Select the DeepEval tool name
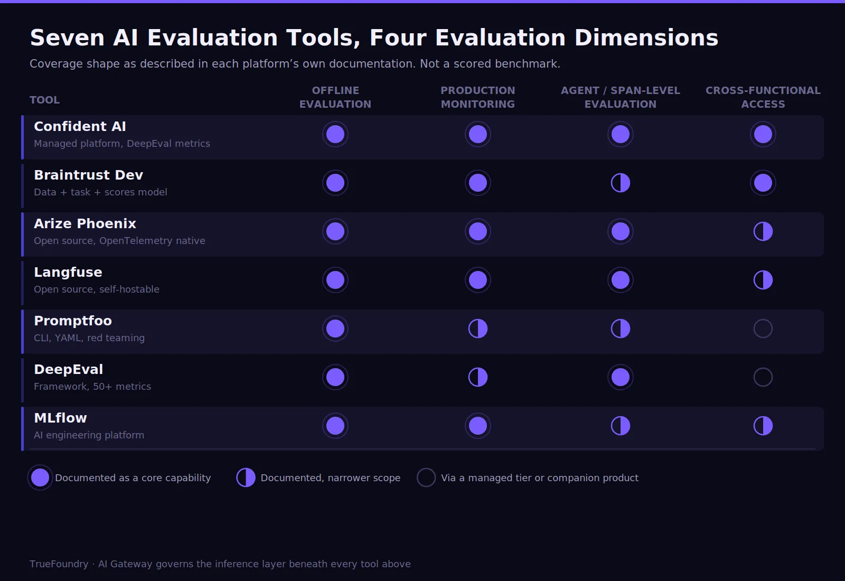 (x=69, y=369)
